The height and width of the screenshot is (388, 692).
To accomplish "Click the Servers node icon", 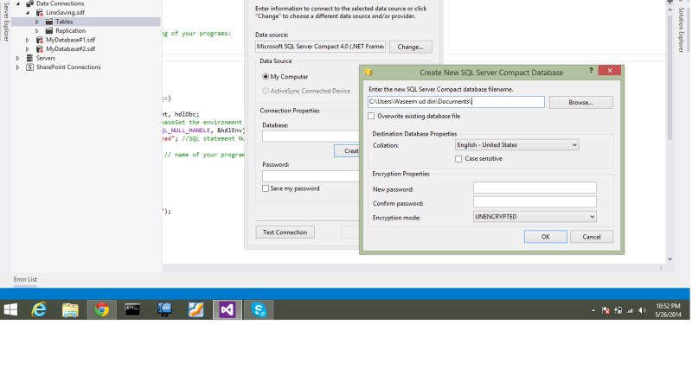I will 29,58.
